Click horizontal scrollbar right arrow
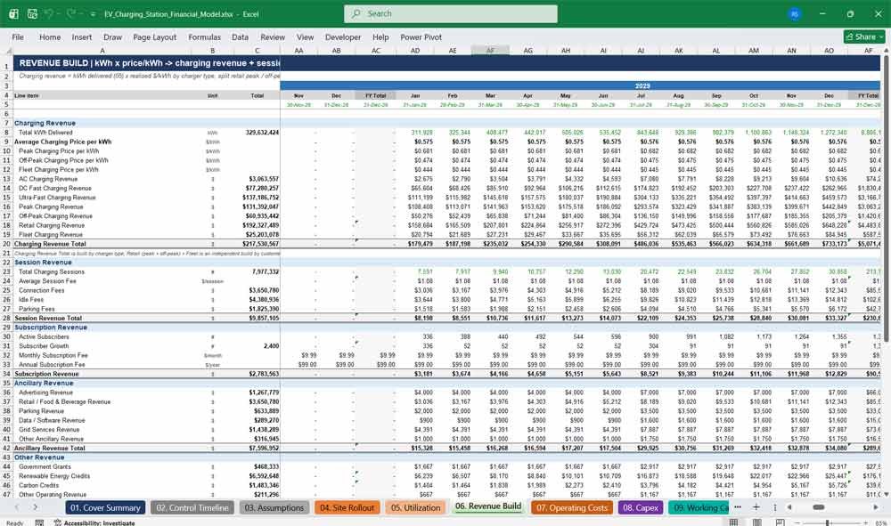891x526 pixels. (876, 507)
